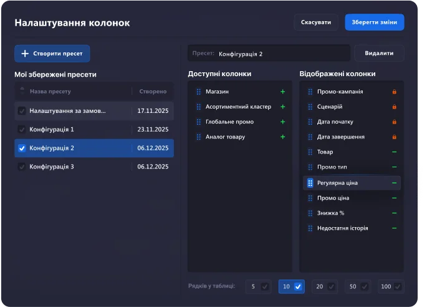Image resolution: width=427 pixels, height=307 pixels.
Task: Sort by the Створено column header
Action: [153, 91]
